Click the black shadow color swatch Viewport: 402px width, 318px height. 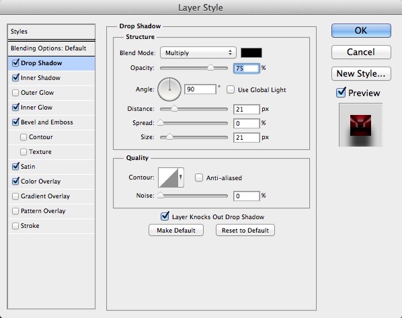(x=251, y=53)
